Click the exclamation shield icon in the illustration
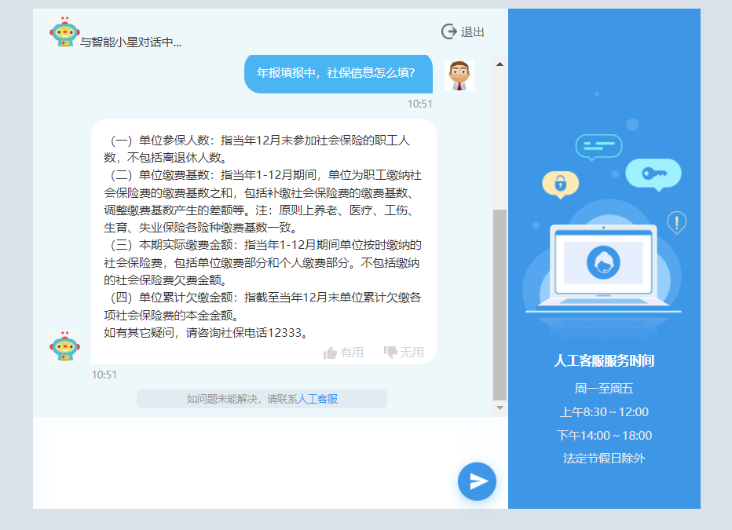The width and height of the screenshot is (732, 530). [x=676, y=222]
